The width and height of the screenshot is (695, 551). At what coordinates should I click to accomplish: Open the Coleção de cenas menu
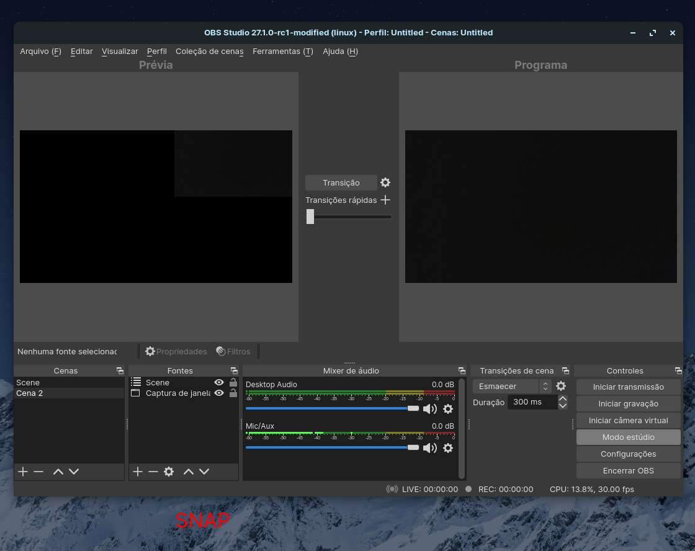click(210, 52)
